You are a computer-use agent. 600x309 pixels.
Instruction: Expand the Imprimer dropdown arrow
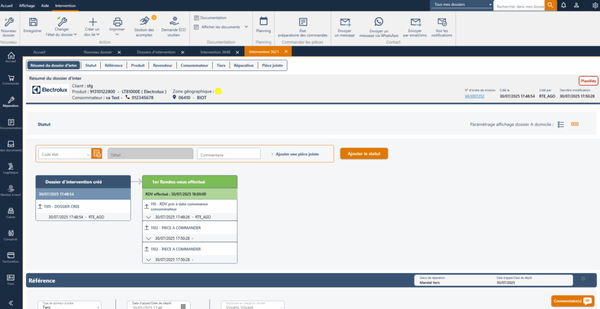pos(117,35)
